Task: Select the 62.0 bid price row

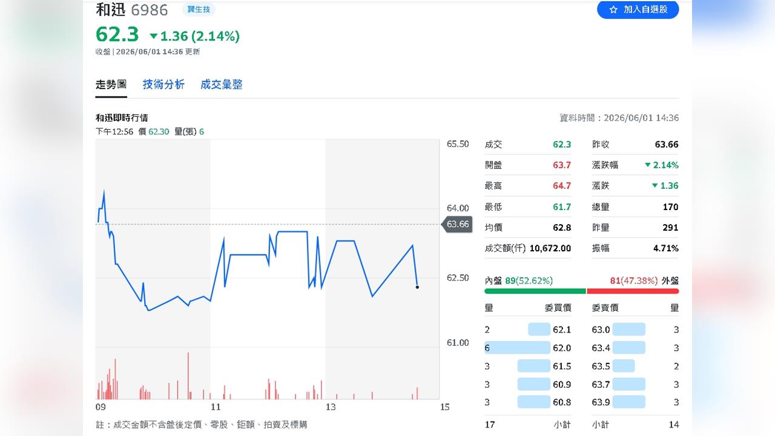Action: tap(528, 348)
